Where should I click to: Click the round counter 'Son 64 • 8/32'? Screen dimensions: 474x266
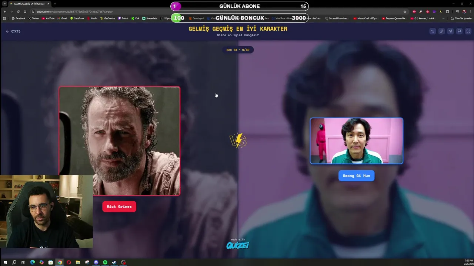tap(238, 50)
